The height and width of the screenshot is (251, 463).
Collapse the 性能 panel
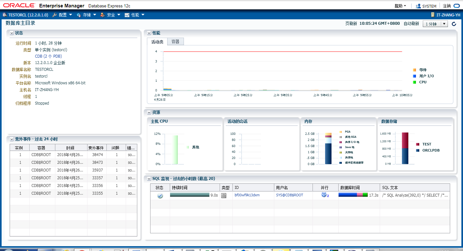point(149,33)
